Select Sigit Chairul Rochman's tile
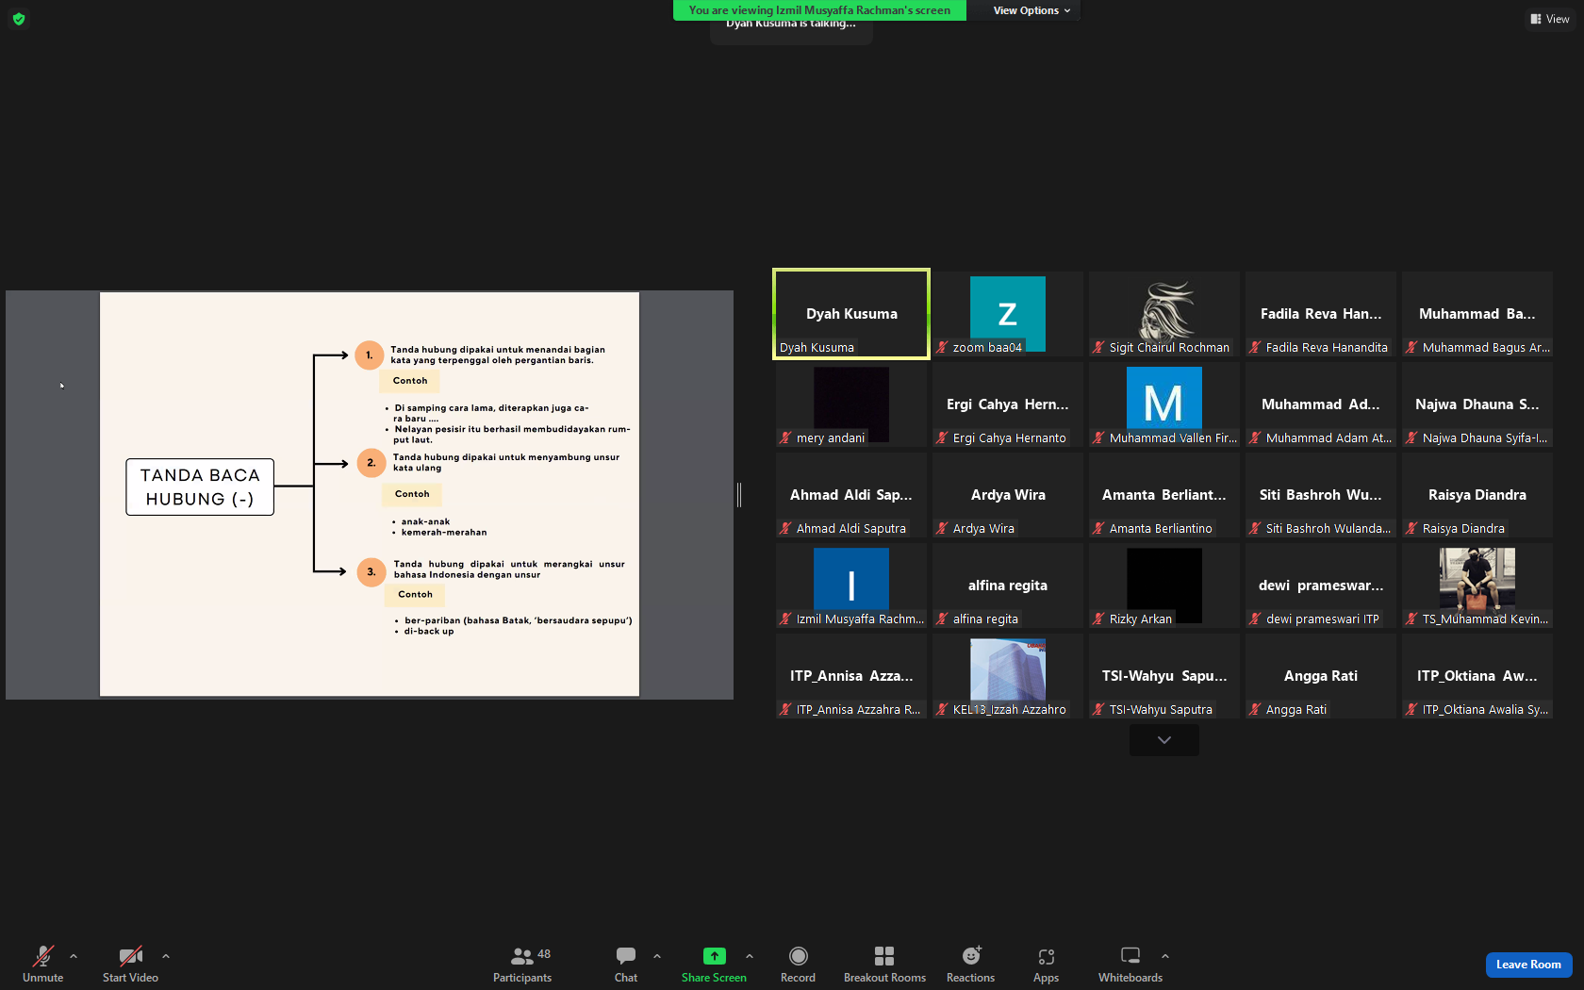The width and height of the screenshot is (1584, 990). point(1164,314)
